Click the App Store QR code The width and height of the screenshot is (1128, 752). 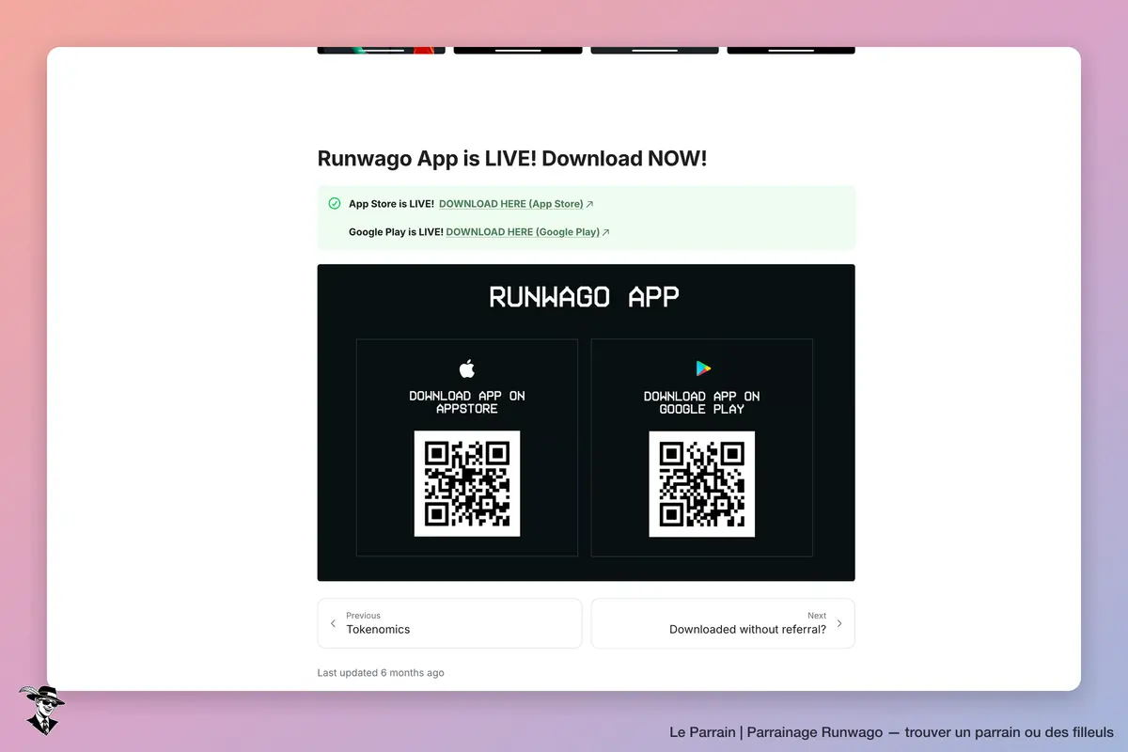click(467, 484)
